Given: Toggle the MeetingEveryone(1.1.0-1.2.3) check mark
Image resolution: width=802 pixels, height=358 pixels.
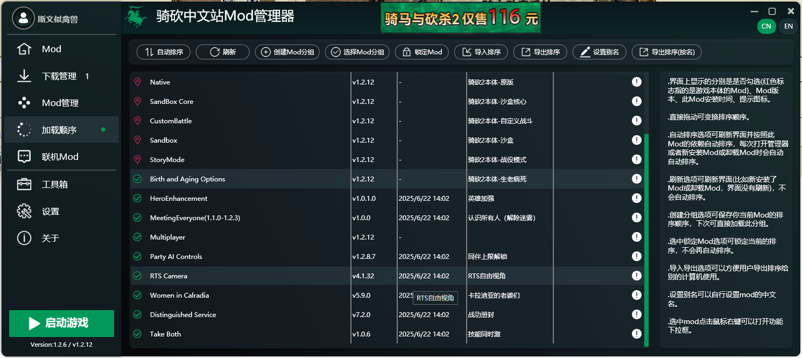Looking at the screenshot, I should pos(137,217).
